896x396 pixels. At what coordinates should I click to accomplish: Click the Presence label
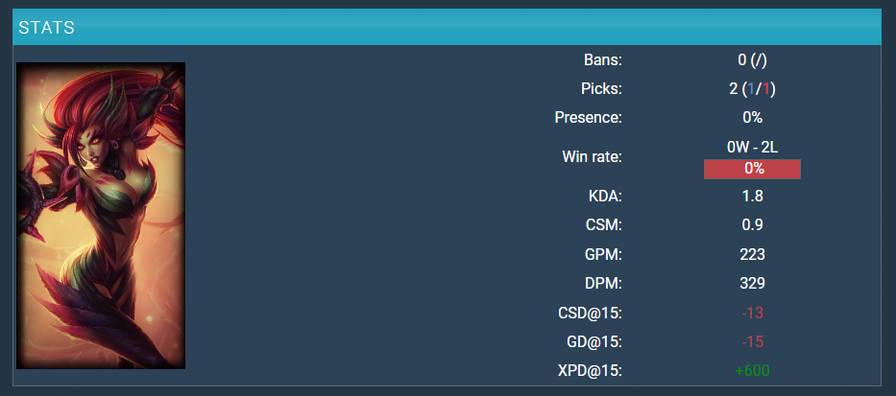(x=588, y=118)
